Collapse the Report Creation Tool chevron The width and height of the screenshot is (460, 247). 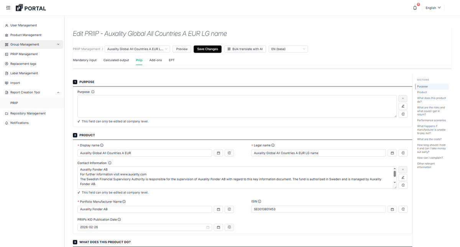pos(58,92)
